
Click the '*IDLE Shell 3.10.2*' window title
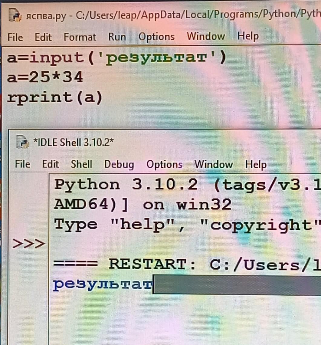click(74, 142)
